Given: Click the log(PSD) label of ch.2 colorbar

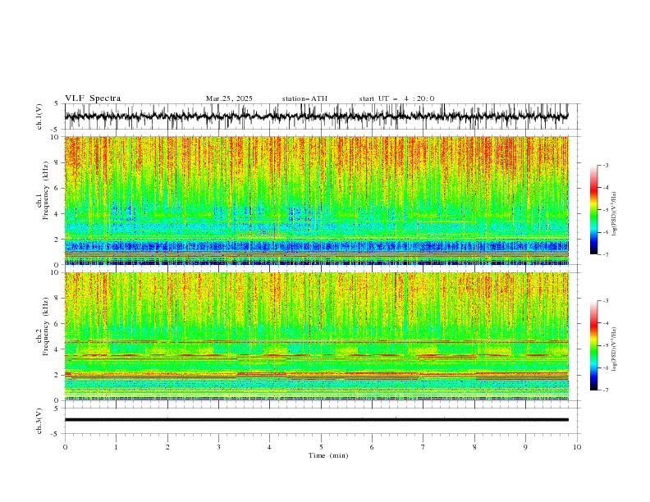Looking at the screenshot, I should pos(615,349).
